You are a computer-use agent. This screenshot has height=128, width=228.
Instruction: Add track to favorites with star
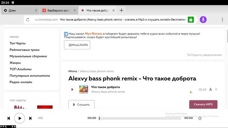[216, 89]
